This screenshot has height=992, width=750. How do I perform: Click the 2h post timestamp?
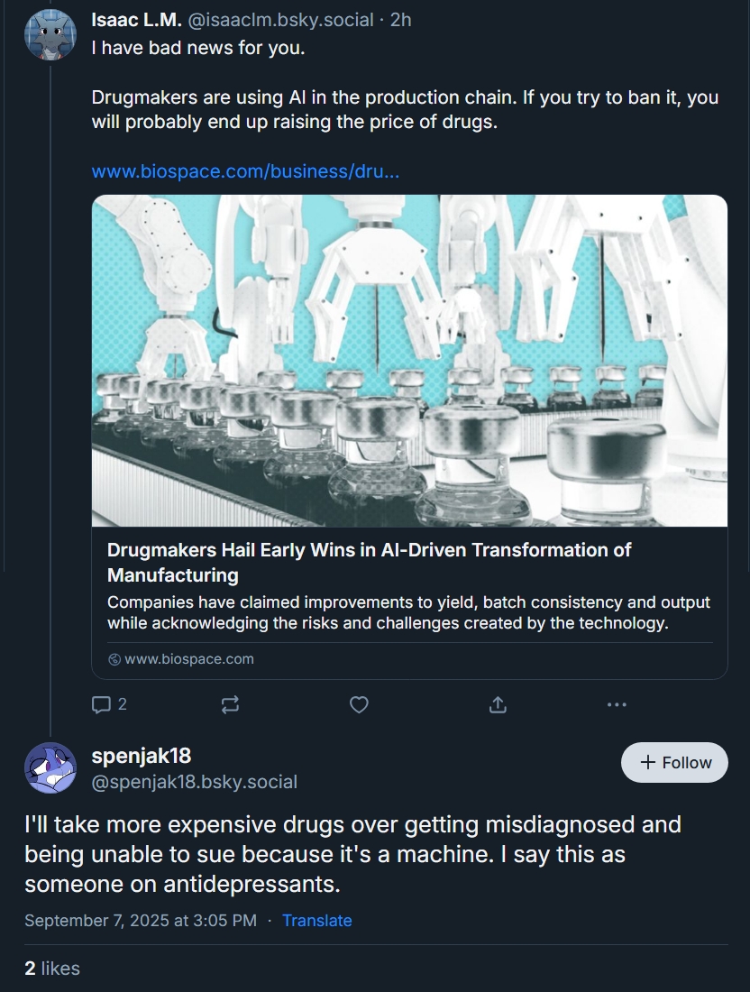click(400, 19)
